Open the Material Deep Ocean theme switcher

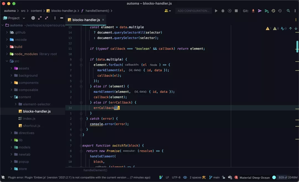coord(255,178)
